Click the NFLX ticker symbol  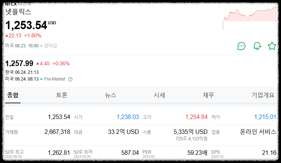(11, 4)
